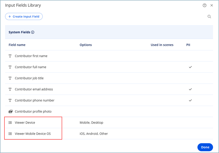Image resolution: width=219 pixels, height=153 pixels.
Task: Click the Mobile, Desktop options text
Action: point(91,123)
